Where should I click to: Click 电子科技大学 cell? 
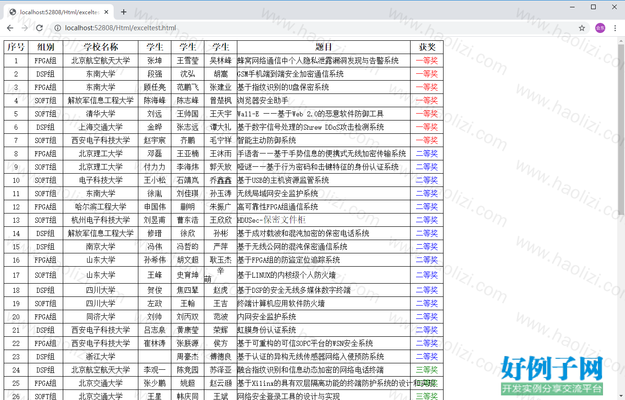coord(101,180)
